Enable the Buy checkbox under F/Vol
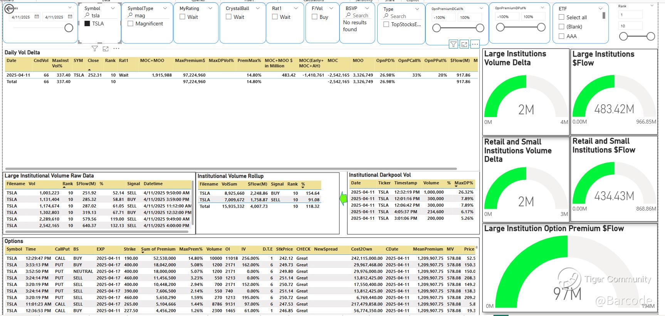Viewport: 665px width, 316px height. click(315, 17)
